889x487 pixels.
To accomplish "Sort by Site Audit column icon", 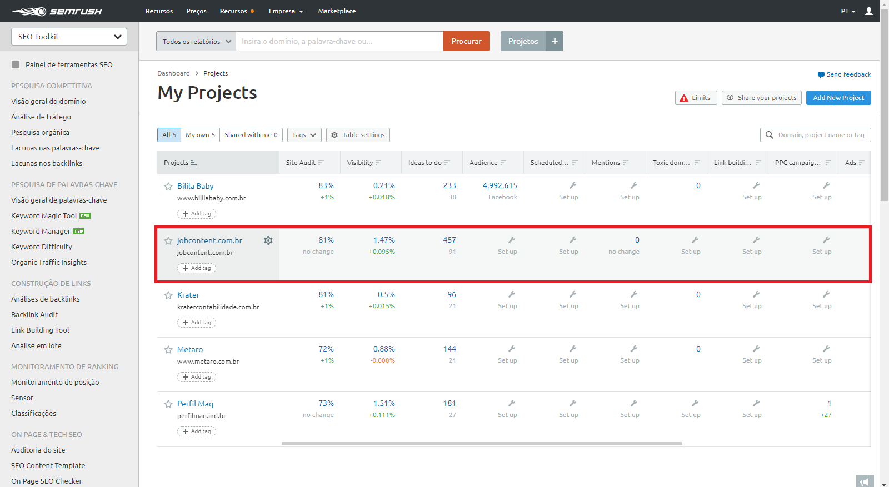I will pos(321,163).
